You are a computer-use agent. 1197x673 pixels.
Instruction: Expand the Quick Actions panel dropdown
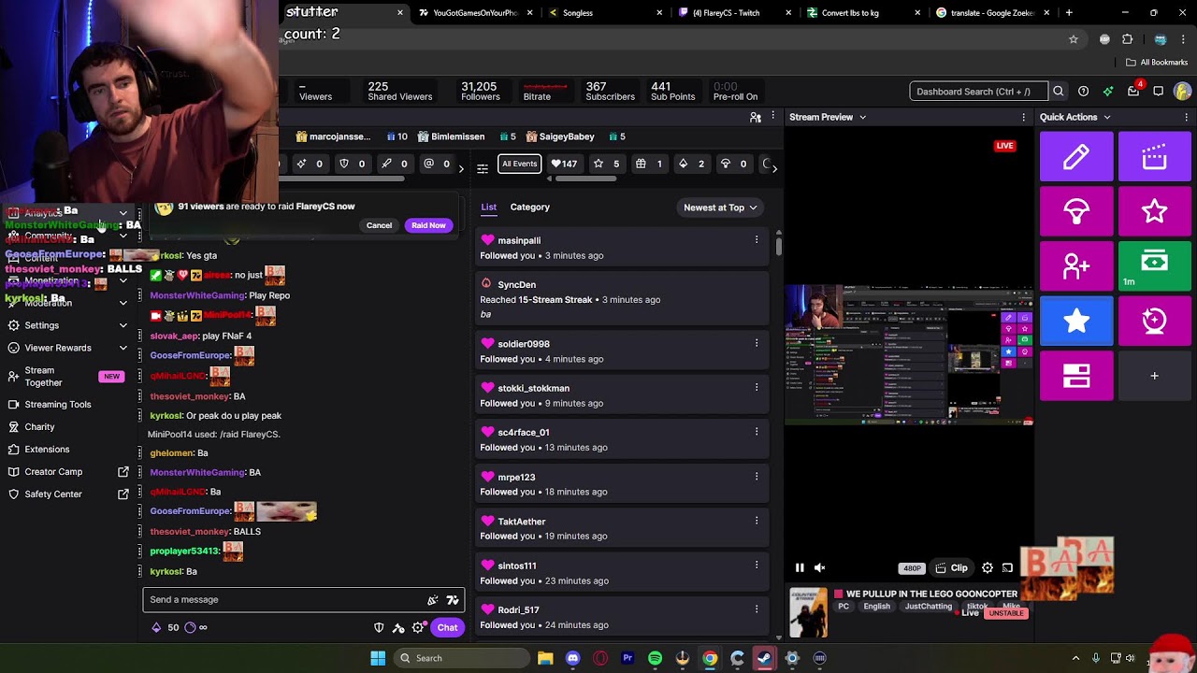tap(1106, 117)
